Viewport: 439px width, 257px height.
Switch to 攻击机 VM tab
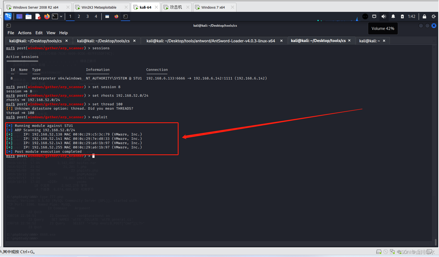click(x=176, y=7)
